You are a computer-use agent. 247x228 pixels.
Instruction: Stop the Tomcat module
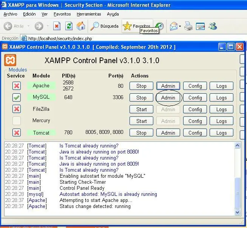click(x=141, y=133)
